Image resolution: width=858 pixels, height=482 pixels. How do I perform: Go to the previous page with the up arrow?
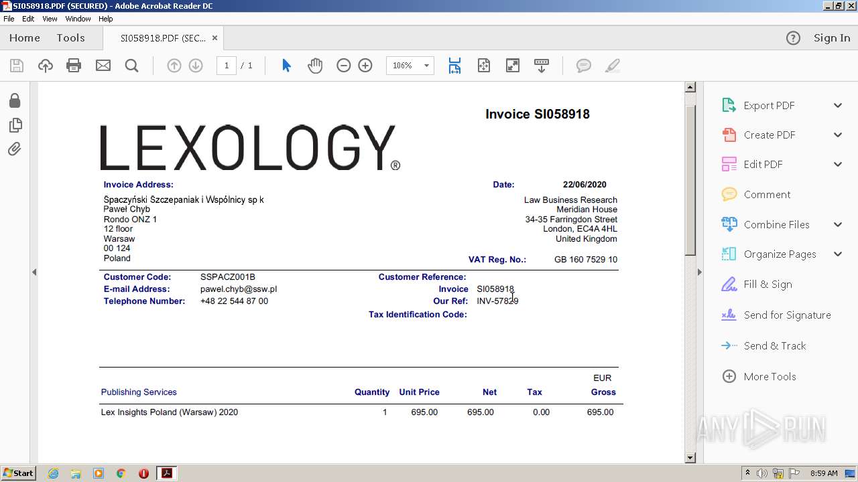pos(174,66)
